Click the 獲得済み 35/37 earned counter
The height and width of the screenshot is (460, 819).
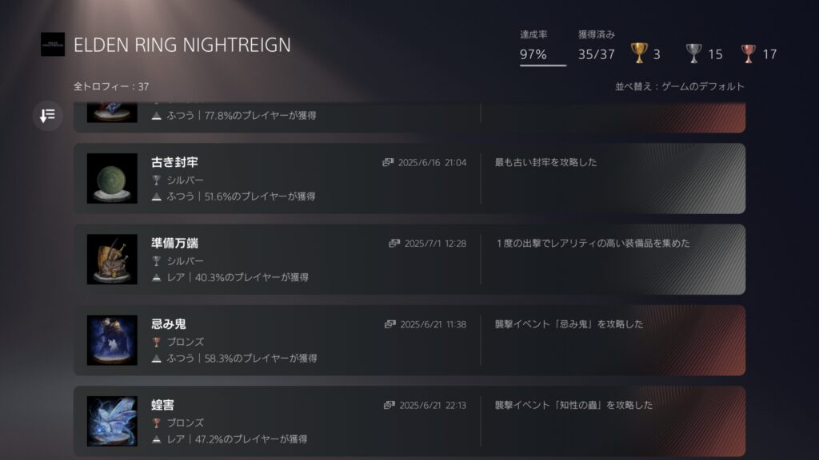(x=596, y=46)
